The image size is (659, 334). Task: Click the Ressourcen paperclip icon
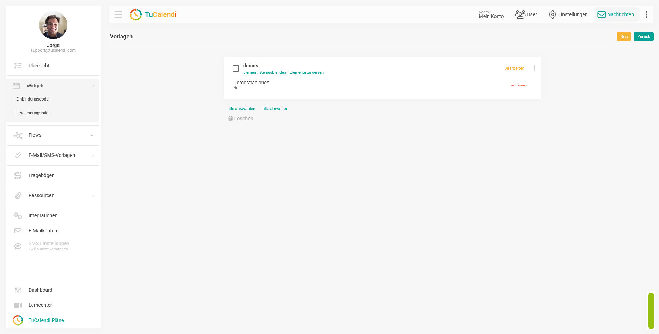18,195
